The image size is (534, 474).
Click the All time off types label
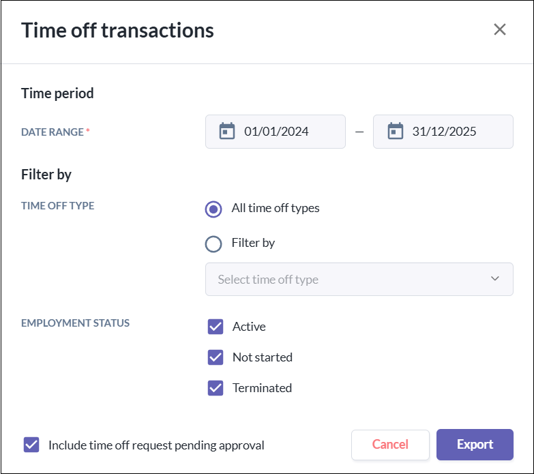[x=276, y=208]
